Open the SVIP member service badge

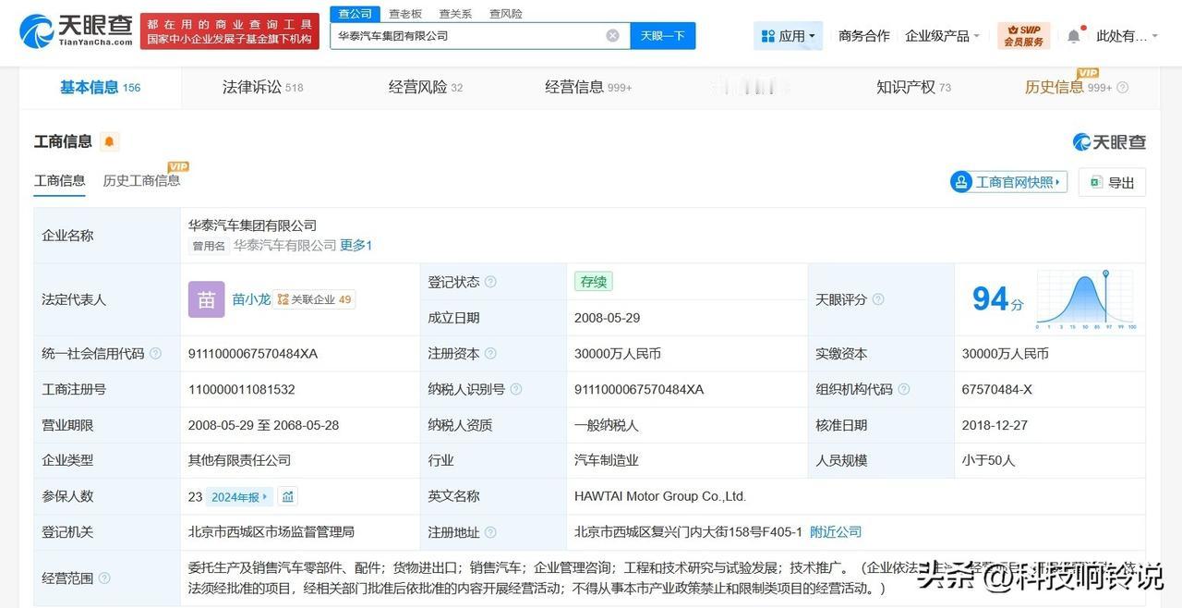[1024, 36]
